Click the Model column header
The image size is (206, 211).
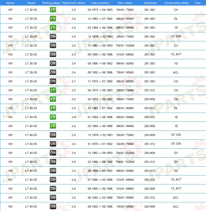click(31, 3)
